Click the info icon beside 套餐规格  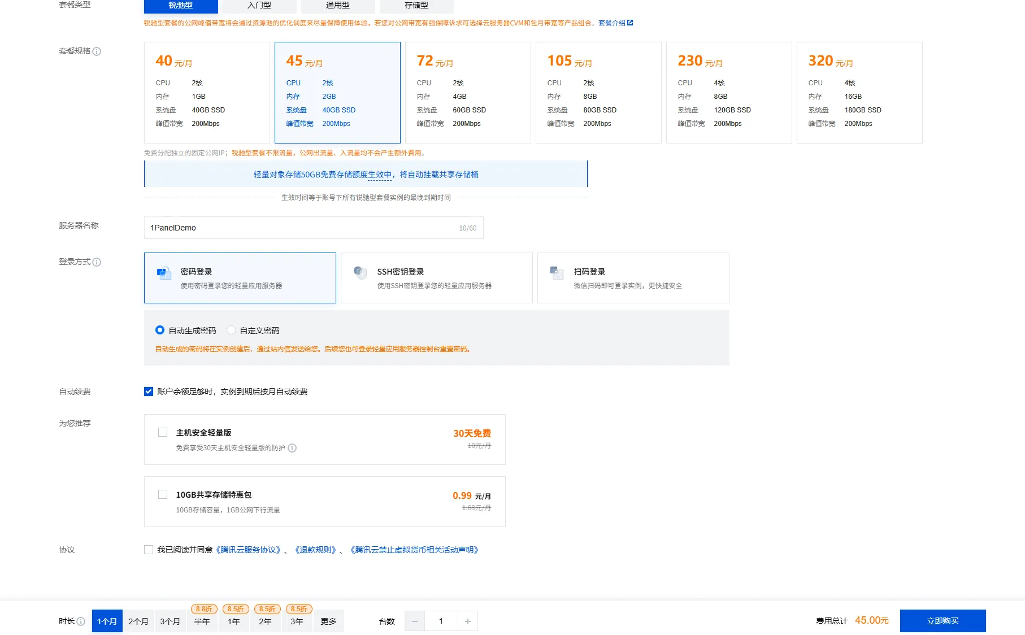click(x=97, y=51)
